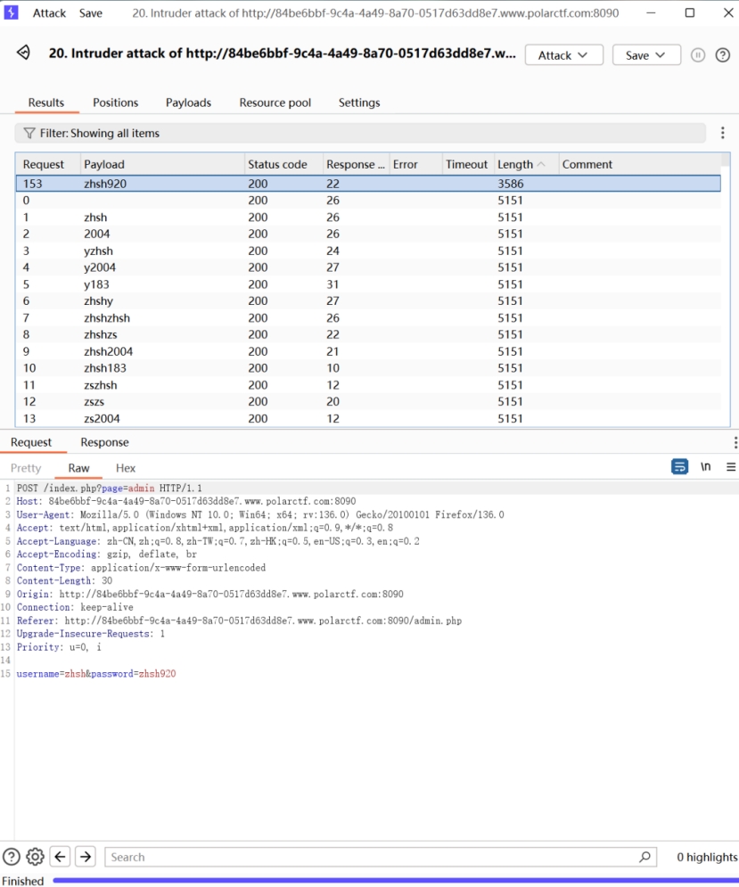Image resolution: width=739 pixels, height=887 pixels.
Task: Sort results by Error column header
Action: 415,164
